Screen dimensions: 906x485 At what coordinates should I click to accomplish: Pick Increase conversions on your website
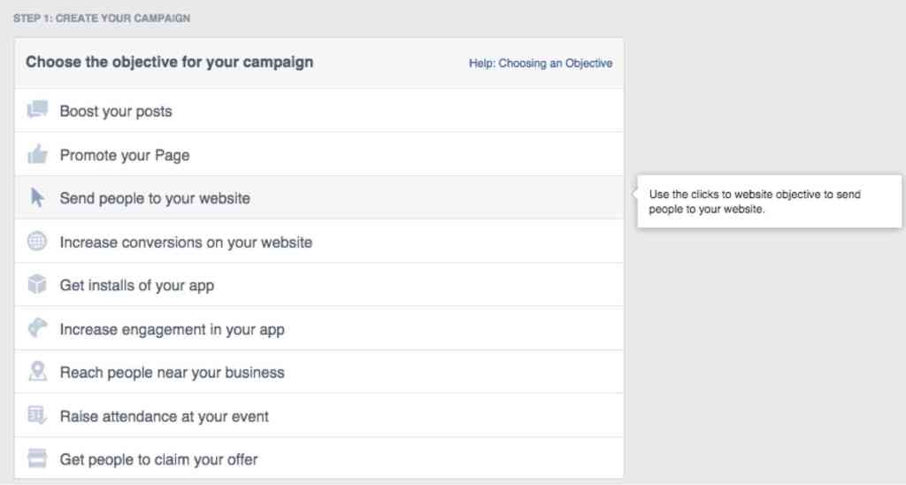pyautogui.click(x=186, y=242)
